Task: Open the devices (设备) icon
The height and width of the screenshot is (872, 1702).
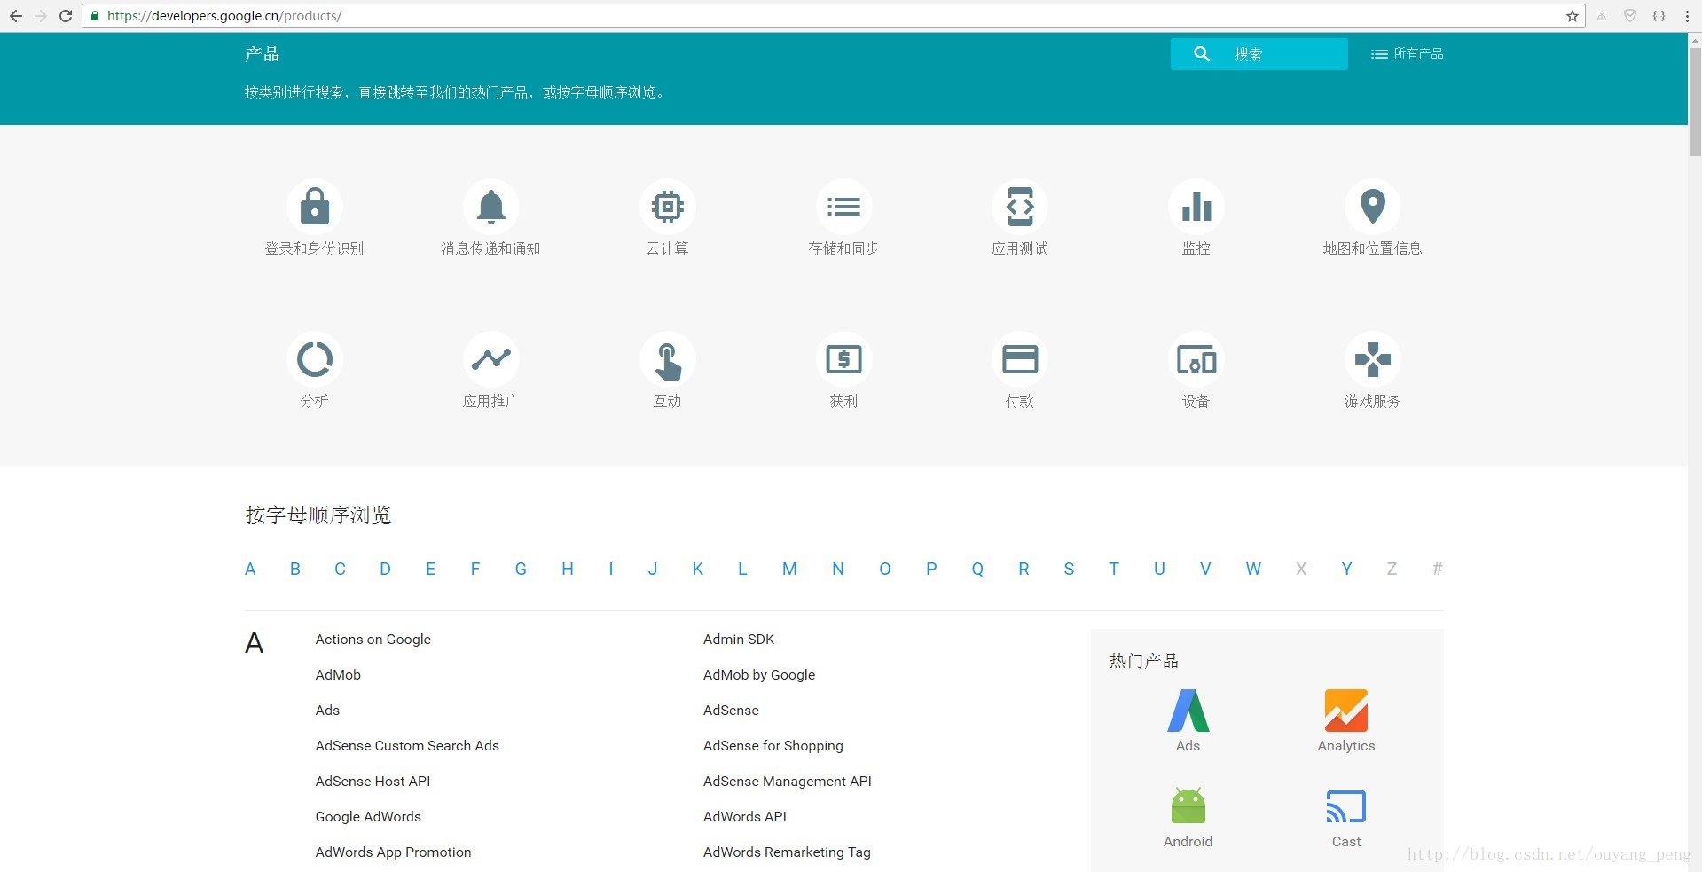Action: point(1196,359)
